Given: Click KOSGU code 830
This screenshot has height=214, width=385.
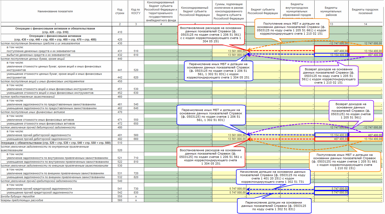Looking at the screenshot, I should click(136, 192).
